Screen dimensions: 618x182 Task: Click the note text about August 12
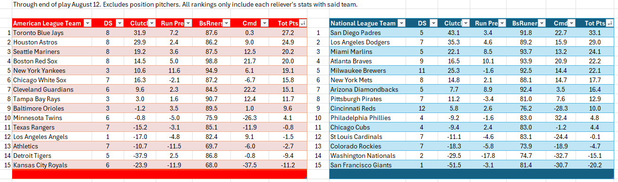pyautogui.click(x=185, y=5)
